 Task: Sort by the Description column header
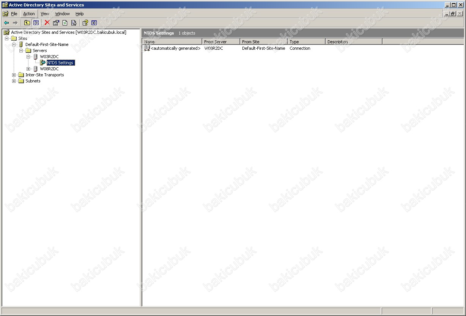(x=354, y=42)
